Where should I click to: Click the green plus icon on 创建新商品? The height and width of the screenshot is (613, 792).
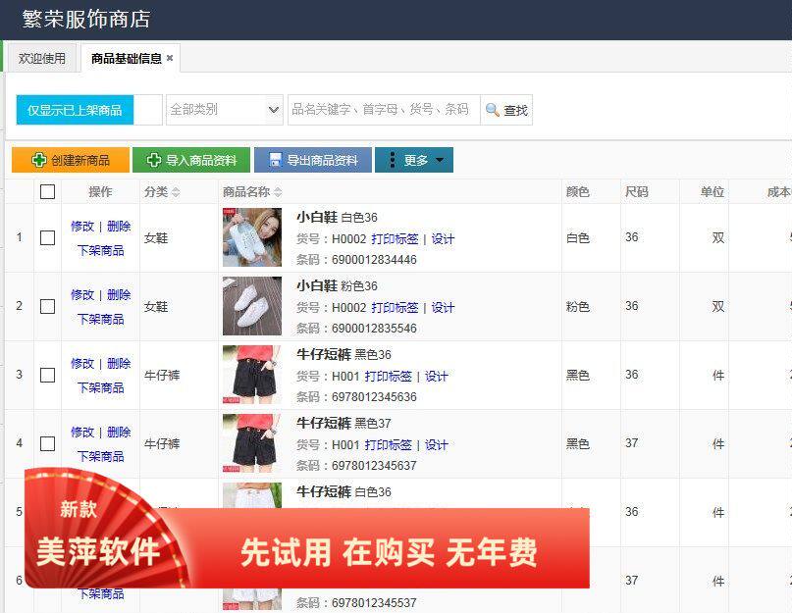tap(39, 160)
